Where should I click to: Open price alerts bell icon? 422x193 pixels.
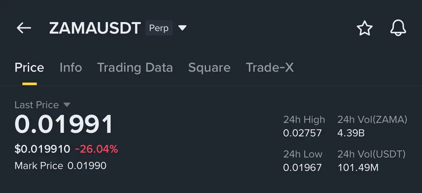[x=398, y=28]
